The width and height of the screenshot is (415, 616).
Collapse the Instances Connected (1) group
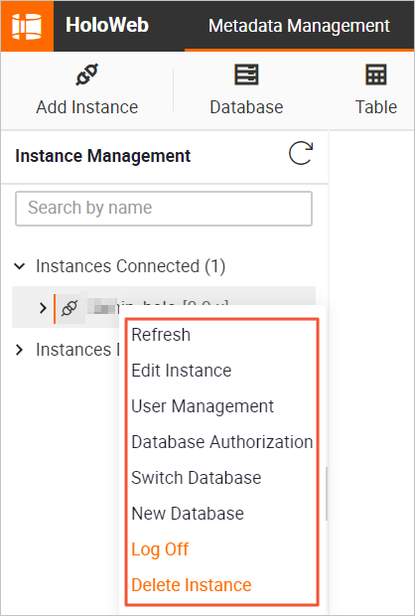pos(20,266)
